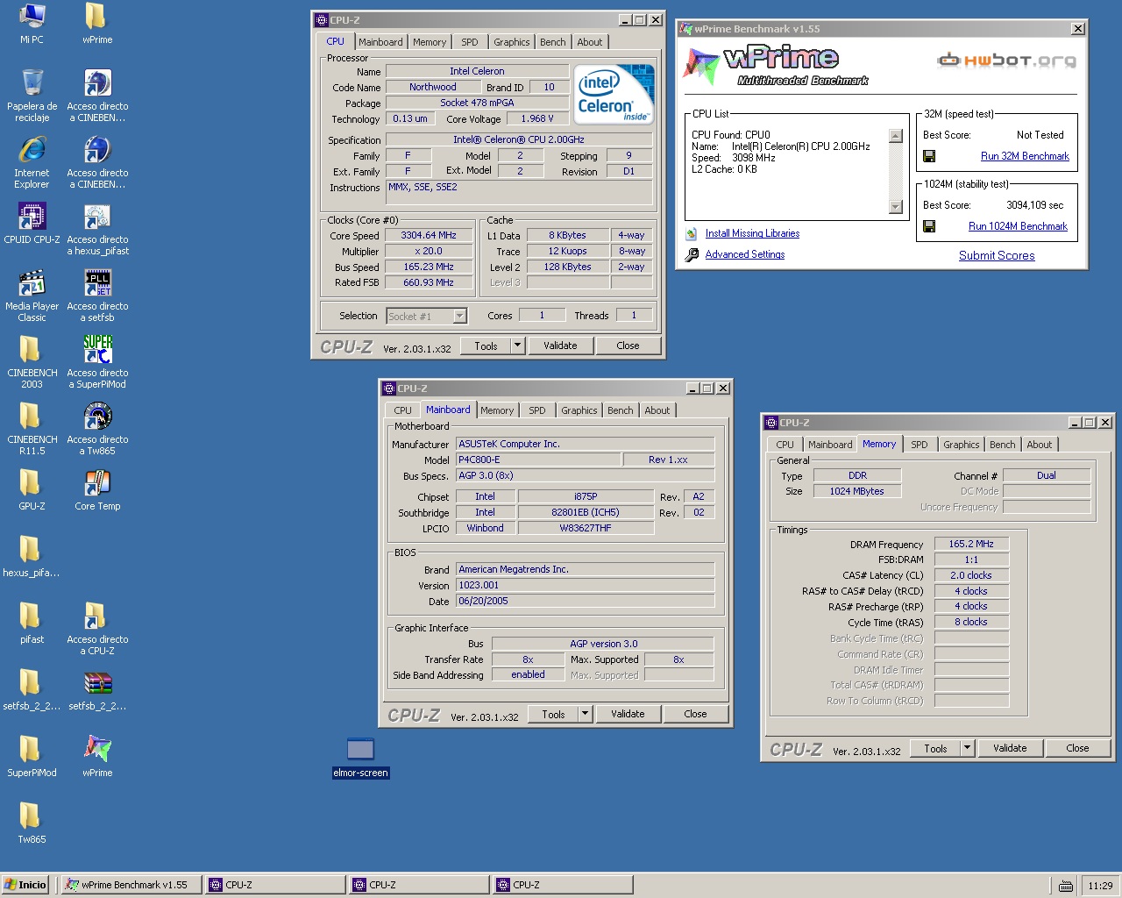This screenshot has width=1122, height=898.
Task: Click Validate button in top CPU-Z window
Action: tap(560, 346)
